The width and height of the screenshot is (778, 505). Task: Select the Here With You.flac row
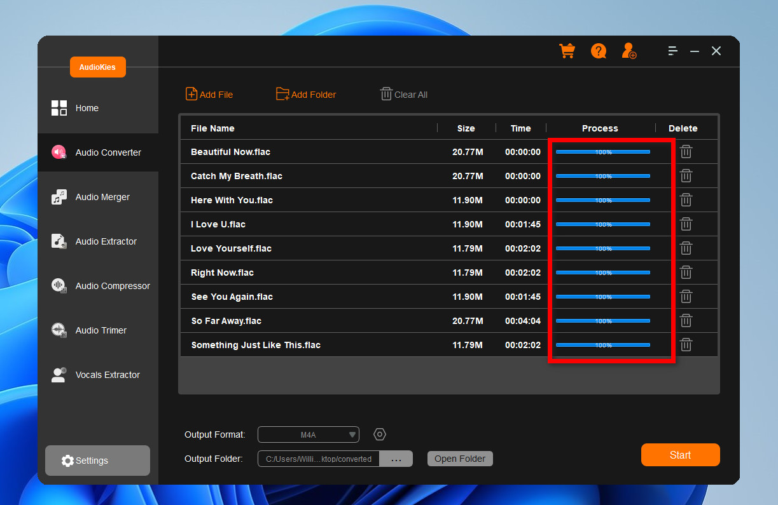click(x=448, y=200)
